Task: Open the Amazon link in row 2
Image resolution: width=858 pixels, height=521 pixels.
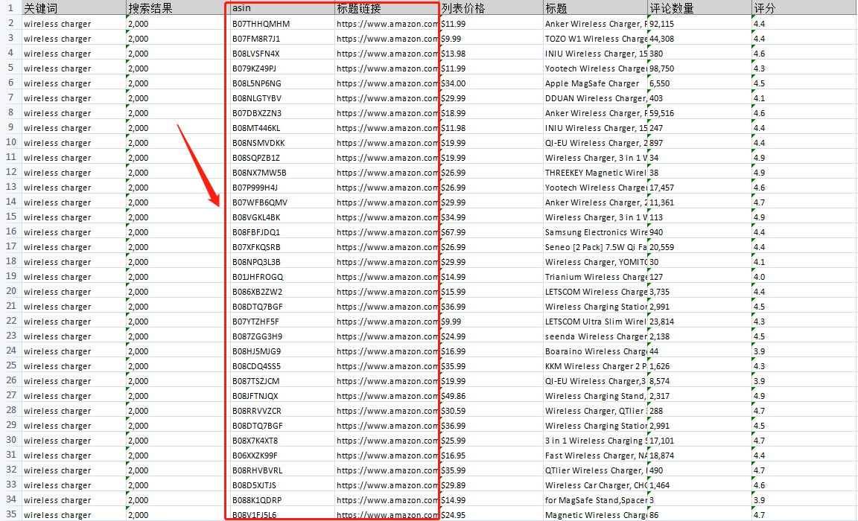Action: 387,24
